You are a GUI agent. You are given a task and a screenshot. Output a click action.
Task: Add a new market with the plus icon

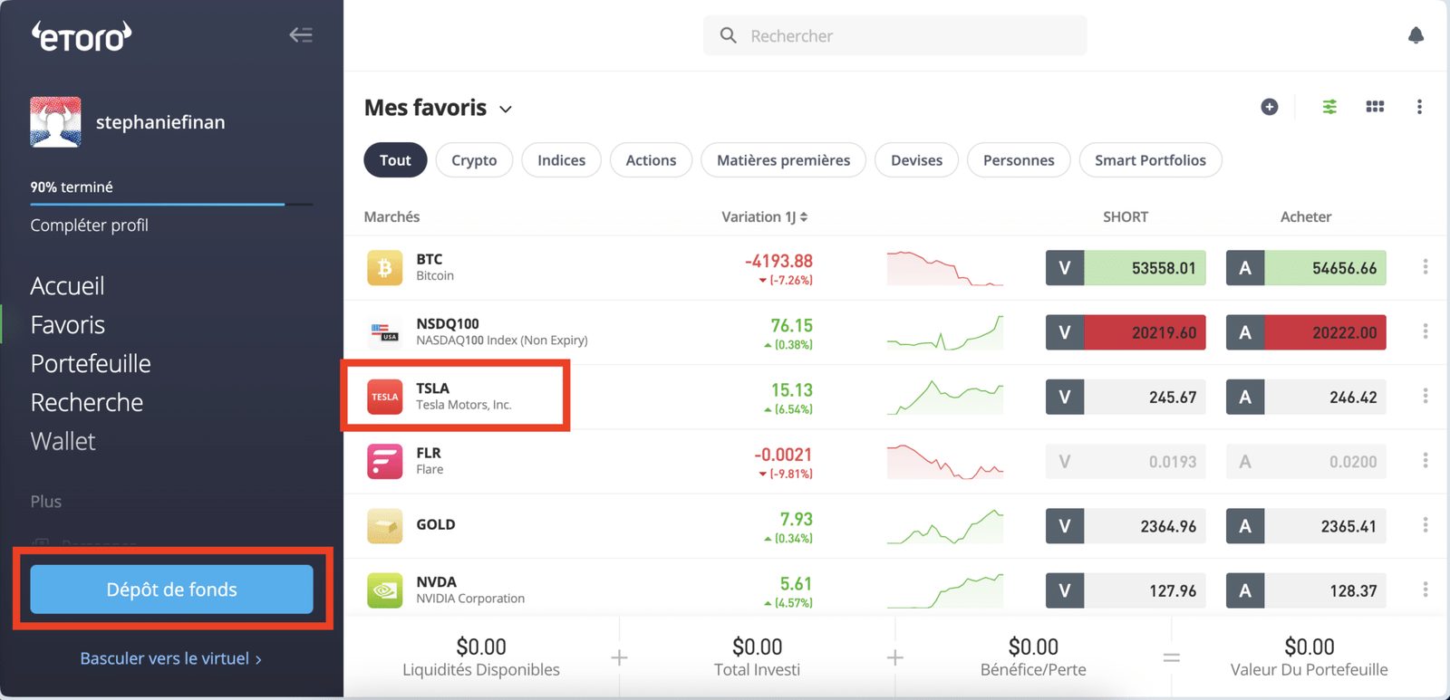1270,107
